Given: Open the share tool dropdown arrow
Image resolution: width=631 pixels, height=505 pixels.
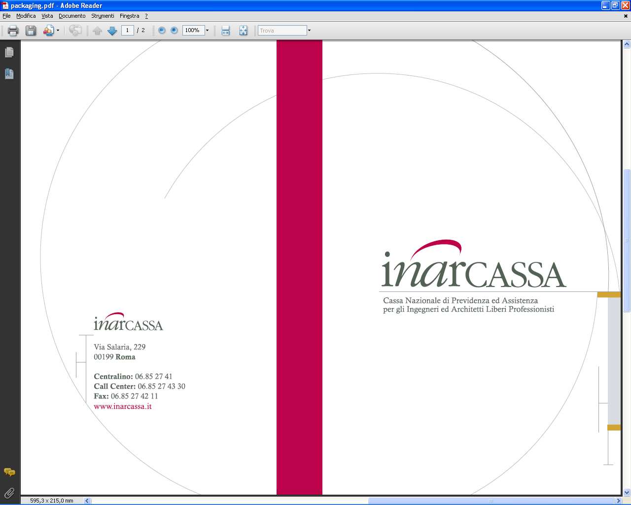Looking at the screenshot, I should (58, 31).
